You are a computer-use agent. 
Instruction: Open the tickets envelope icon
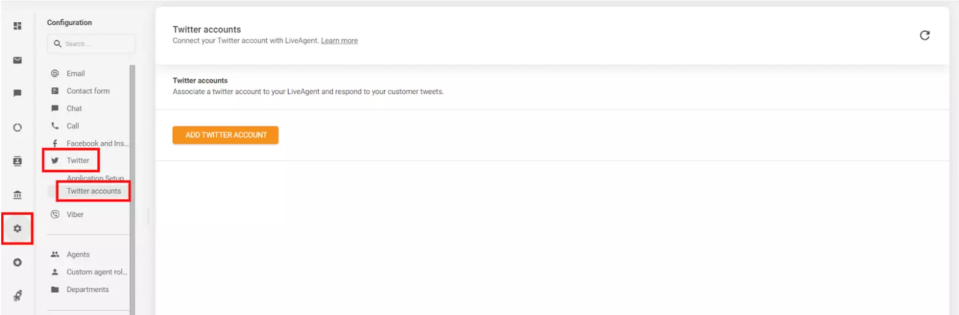coord(17,60)
